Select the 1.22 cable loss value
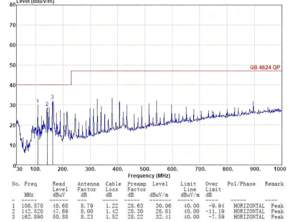The height and width of the screenshot is (222, 297). [x=112, y=206]
